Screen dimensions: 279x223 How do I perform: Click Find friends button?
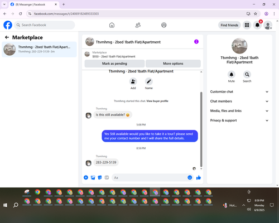[229, 25]
